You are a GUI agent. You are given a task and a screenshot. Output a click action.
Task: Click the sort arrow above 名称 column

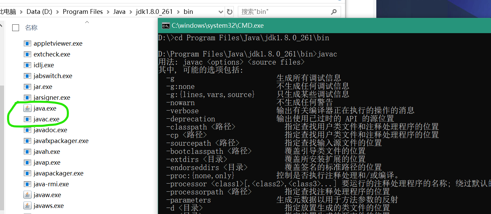point(87,22)
